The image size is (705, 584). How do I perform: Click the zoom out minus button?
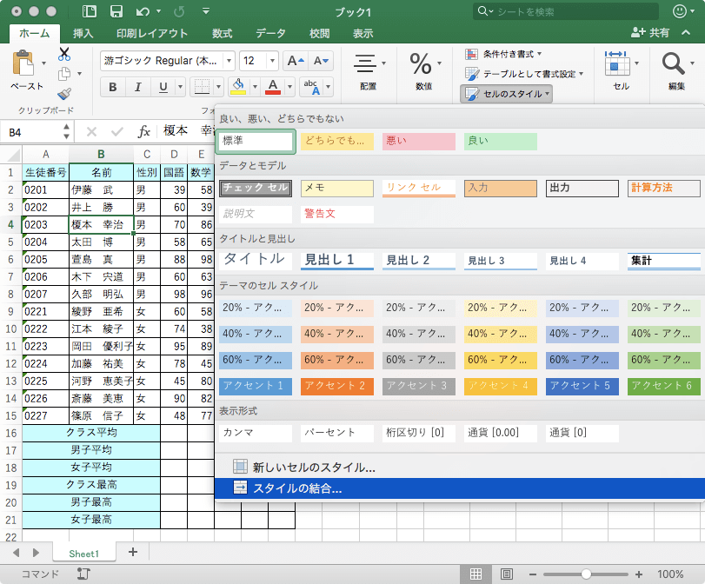532,574
